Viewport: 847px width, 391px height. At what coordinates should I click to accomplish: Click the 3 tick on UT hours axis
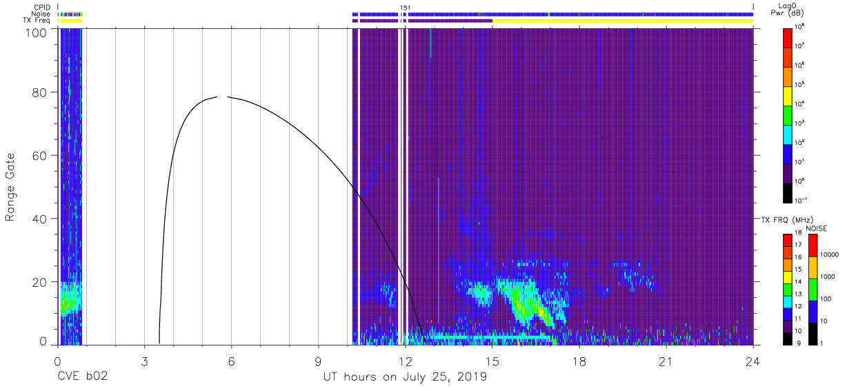(144, 361)
